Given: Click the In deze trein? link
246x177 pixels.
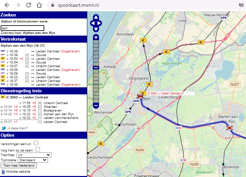Looking at the screenshot, I should coord(17,128).
